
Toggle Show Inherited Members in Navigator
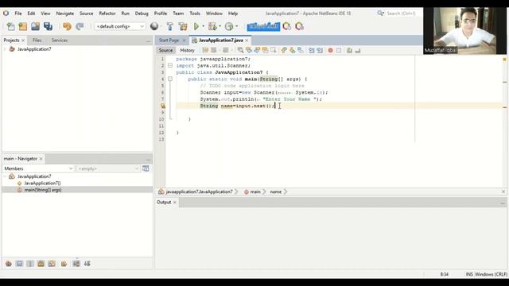coord(9,264)
